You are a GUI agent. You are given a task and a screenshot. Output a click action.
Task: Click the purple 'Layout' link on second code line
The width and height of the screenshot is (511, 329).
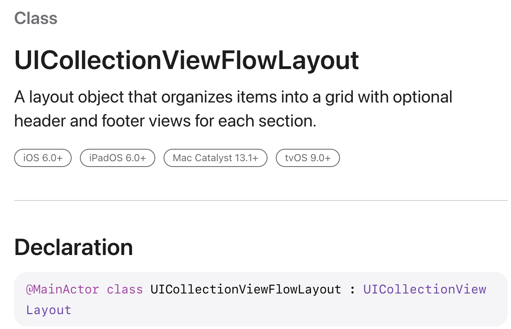tap(48, 310)
